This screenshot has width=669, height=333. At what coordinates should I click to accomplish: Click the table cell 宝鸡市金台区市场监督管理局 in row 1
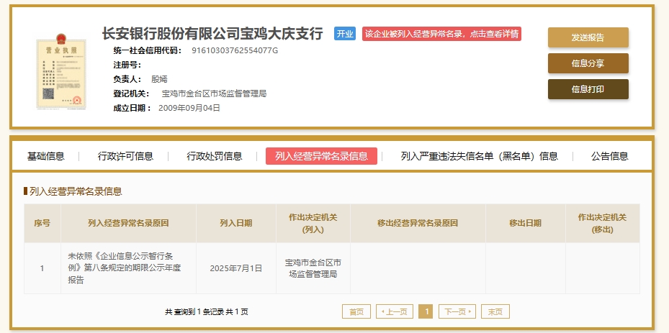[313, 268]
